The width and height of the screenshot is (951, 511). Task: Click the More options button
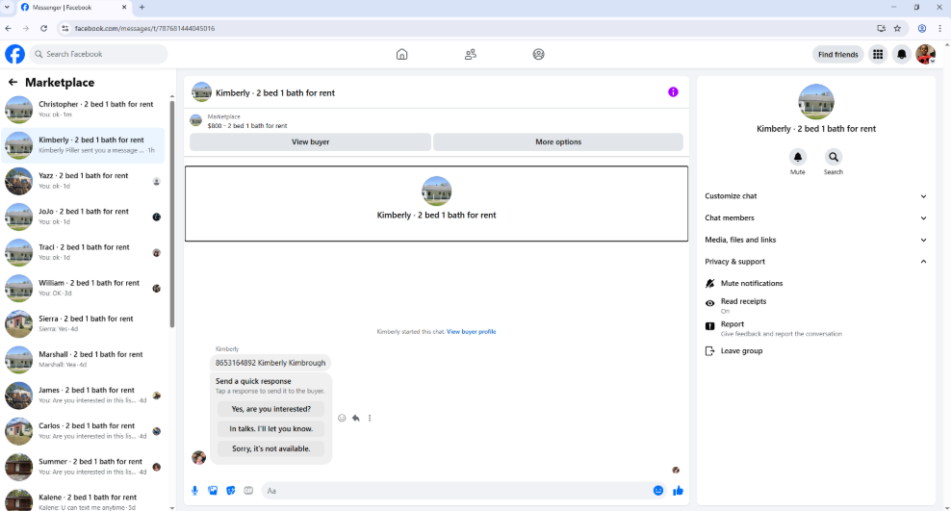tap(558, 141)
